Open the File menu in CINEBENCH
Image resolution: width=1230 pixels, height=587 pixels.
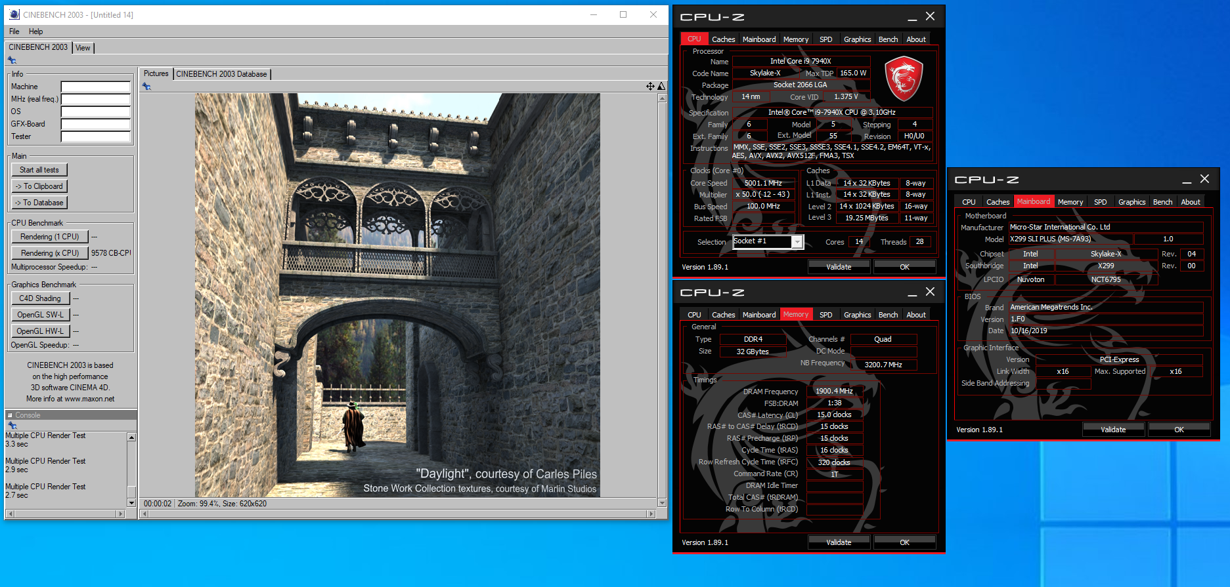coord(14,31)
